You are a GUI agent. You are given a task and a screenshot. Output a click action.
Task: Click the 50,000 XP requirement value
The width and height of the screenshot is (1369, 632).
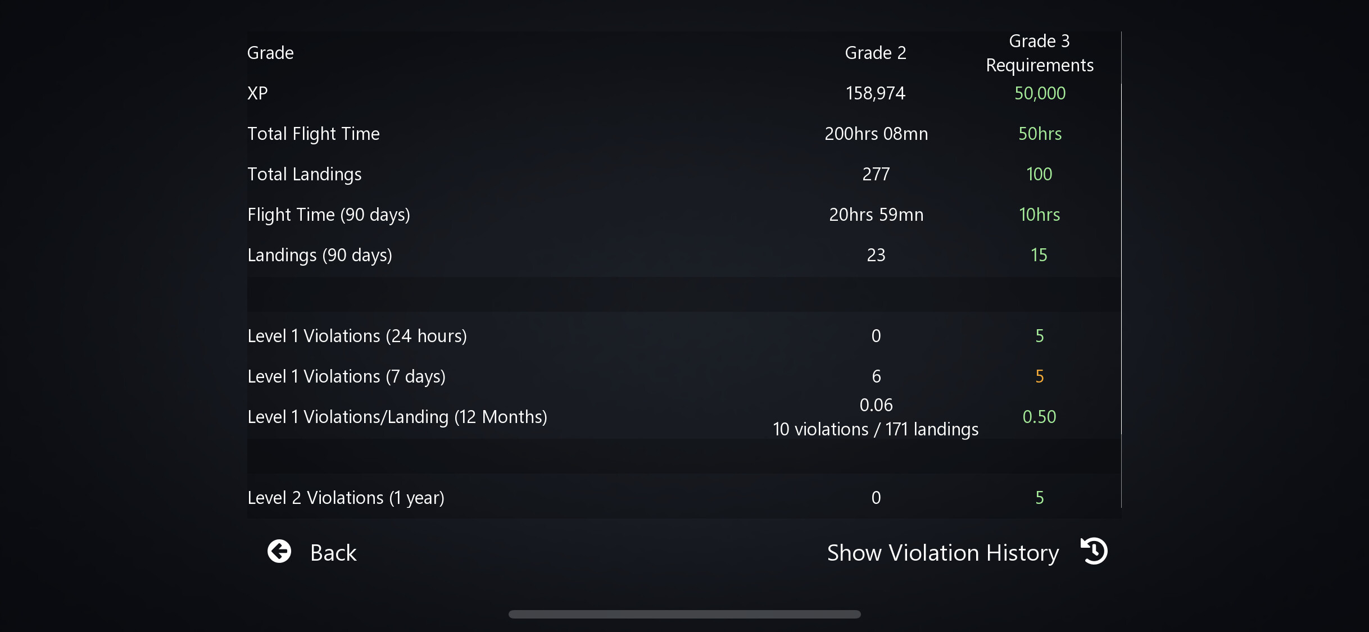tap(1039, 93)
